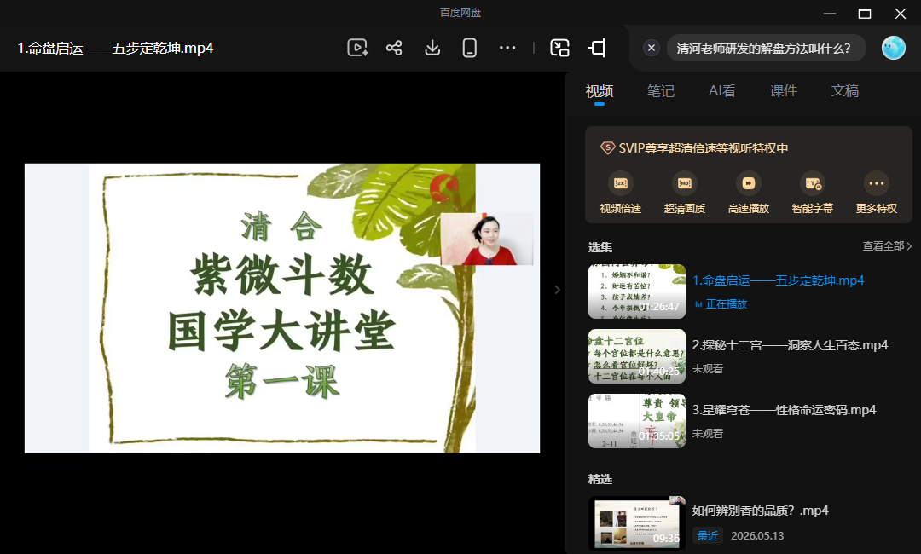Click the file title 1.命盘启运——五步定乾坤.mp4 in header
The width and height of the screenshot is (921, 554).
point(115,48)
